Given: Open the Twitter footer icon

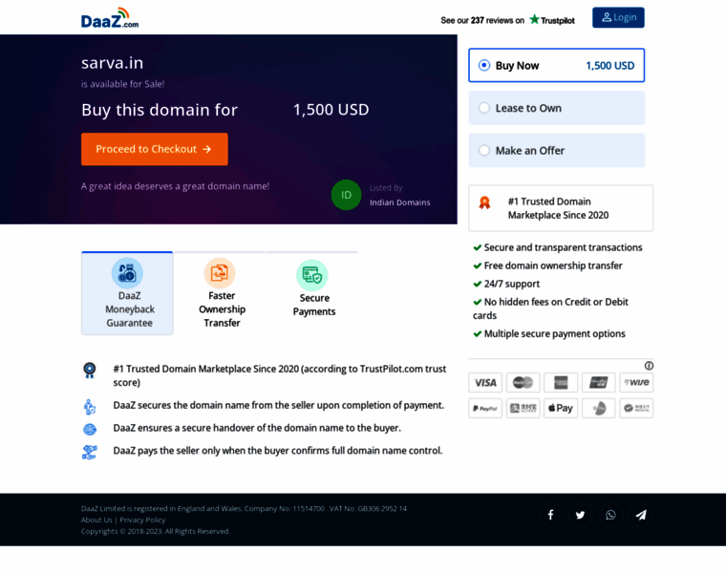Looking at the screenshot, I should [x=580, y=515].
